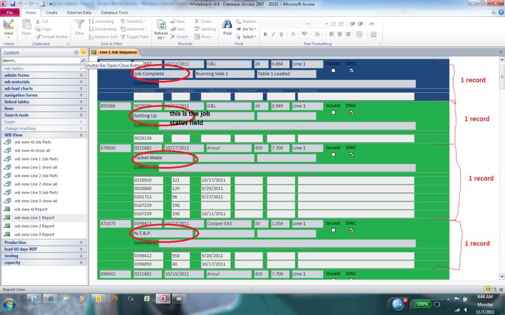Click Save record
This screenshot has height=315, width=505.
point(178,29)
